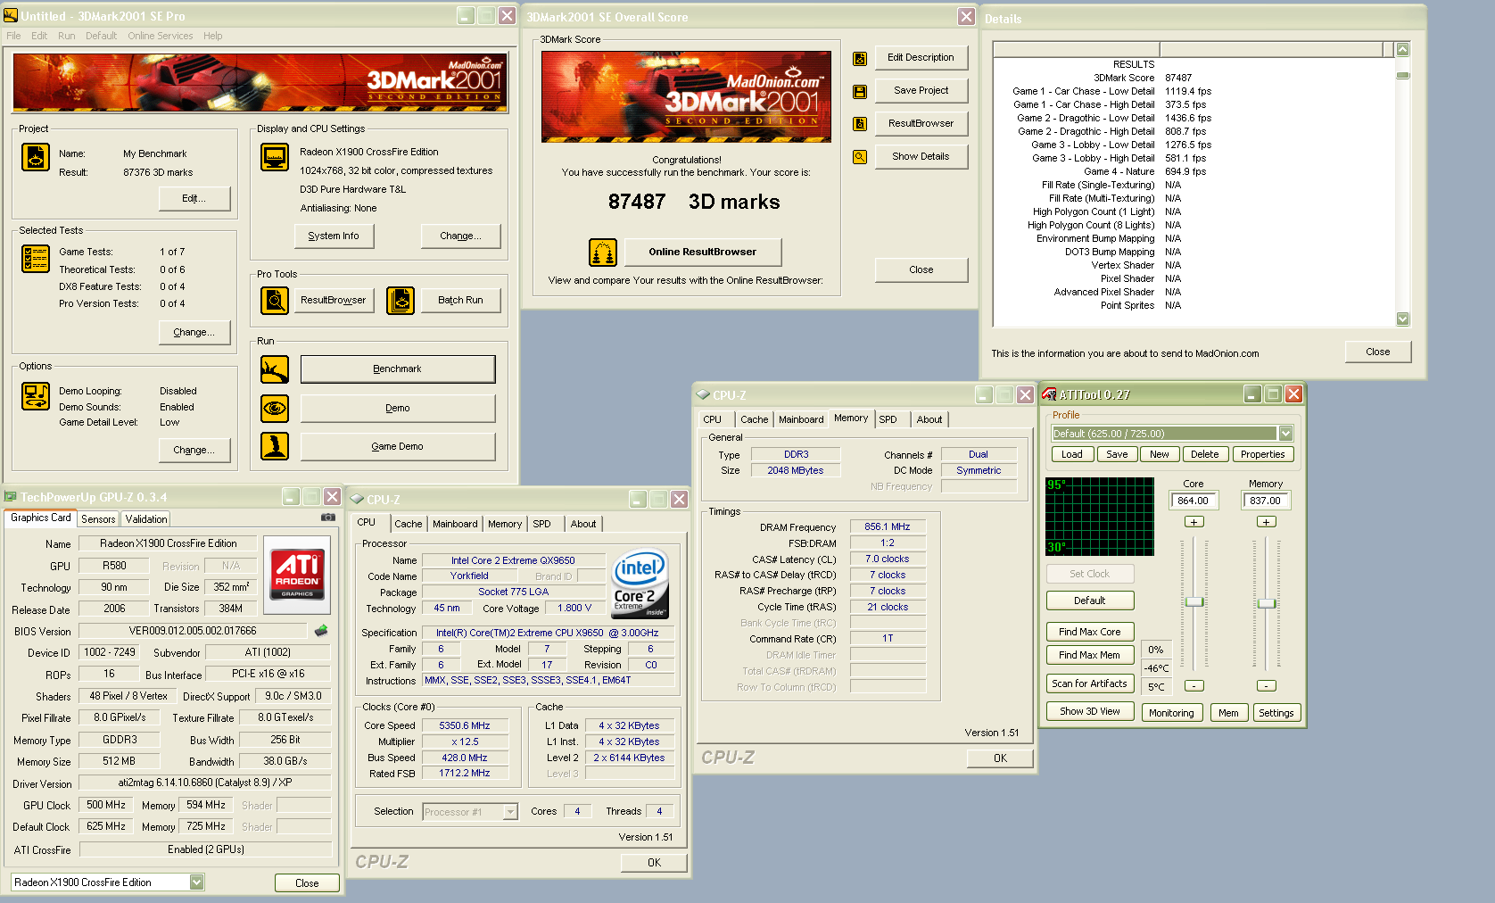Screen dimensions: 1495x903
Task: Click the monitor icon in Display and CPU Settings
Action: [x=275, y=157]
